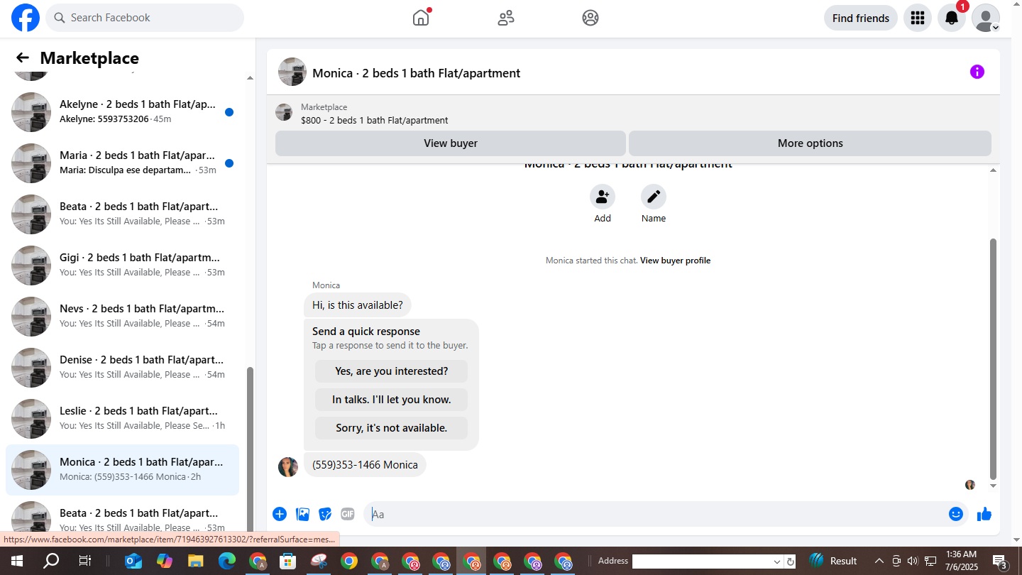The image size is (1022, 575).
Task: Open the Facebook logo home link
Action: (x=26, y=18)
